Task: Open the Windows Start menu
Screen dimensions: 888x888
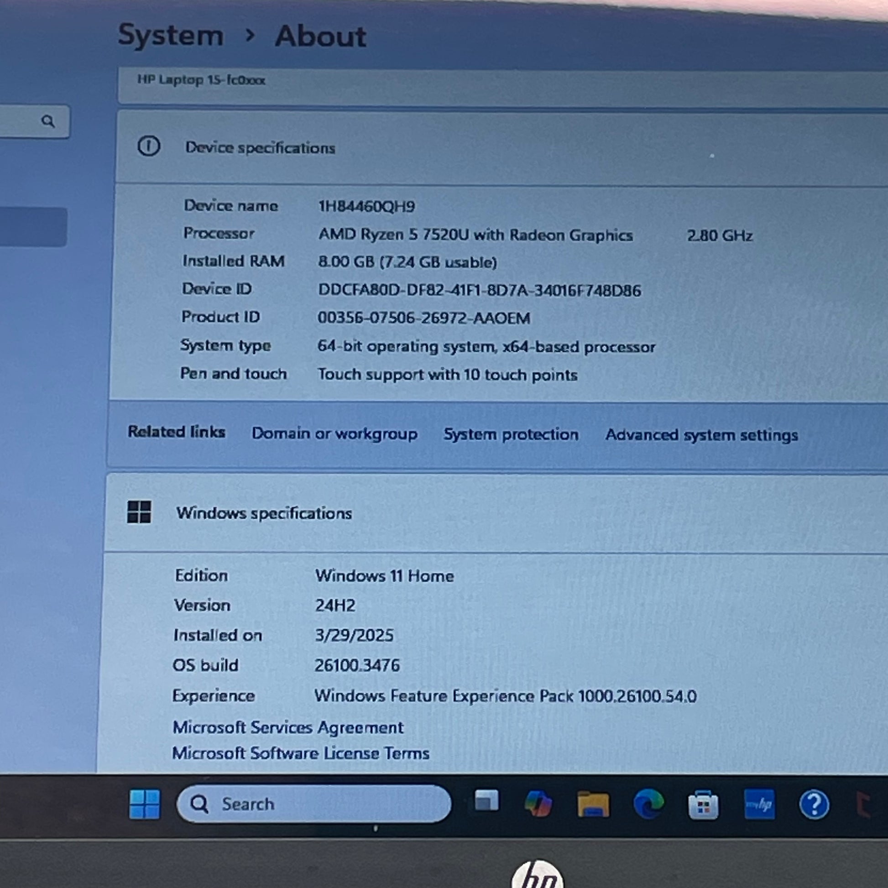Action: 144,804
